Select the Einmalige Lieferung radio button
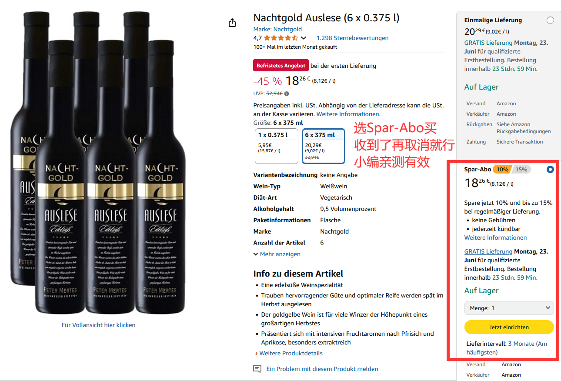561x381 pixels. pyautogui.click(x=551, y=20)
